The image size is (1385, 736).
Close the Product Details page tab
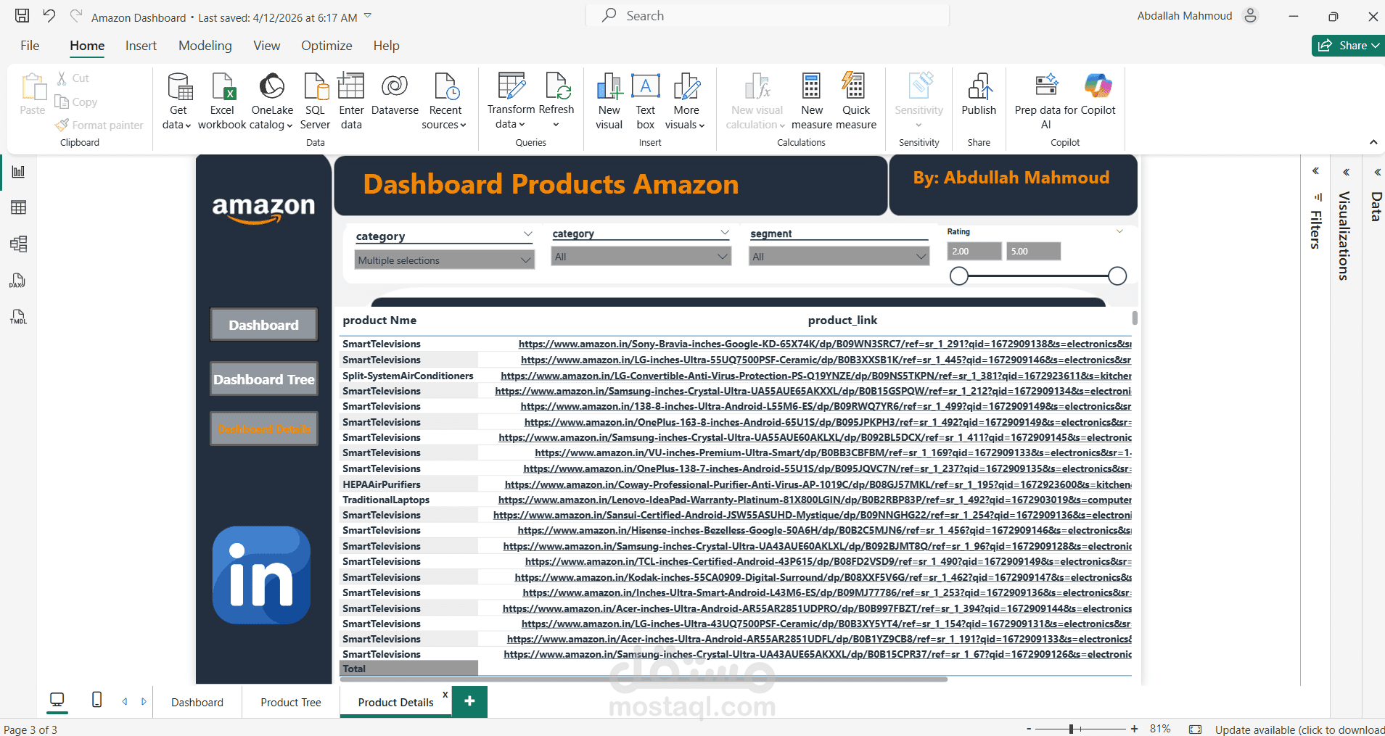[445, 695]
